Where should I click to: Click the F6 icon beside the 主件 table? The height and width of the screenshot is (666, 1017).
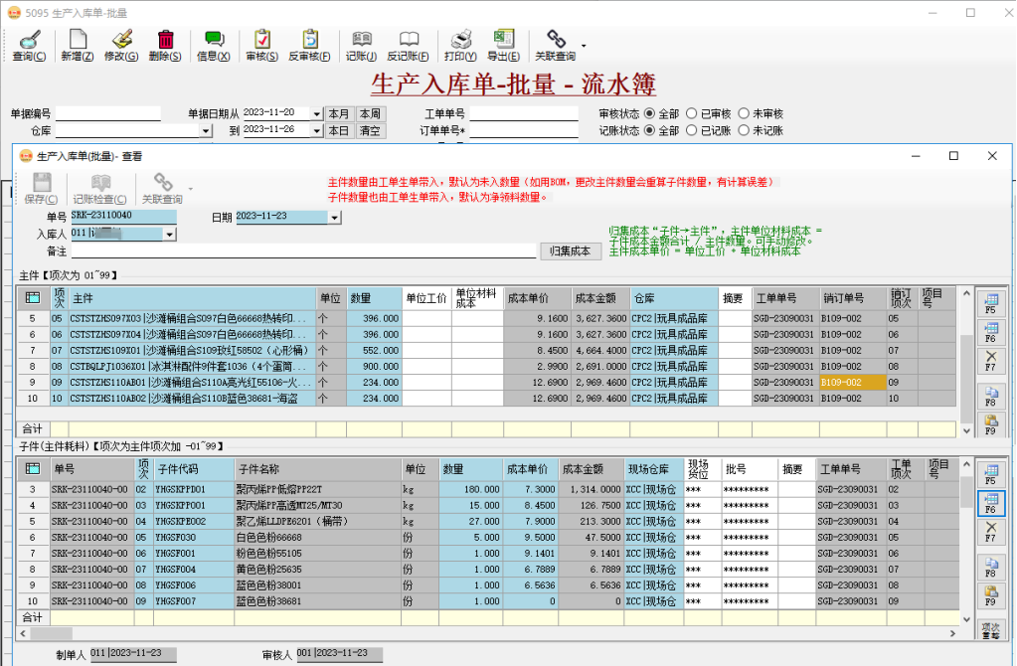point(991,331)
